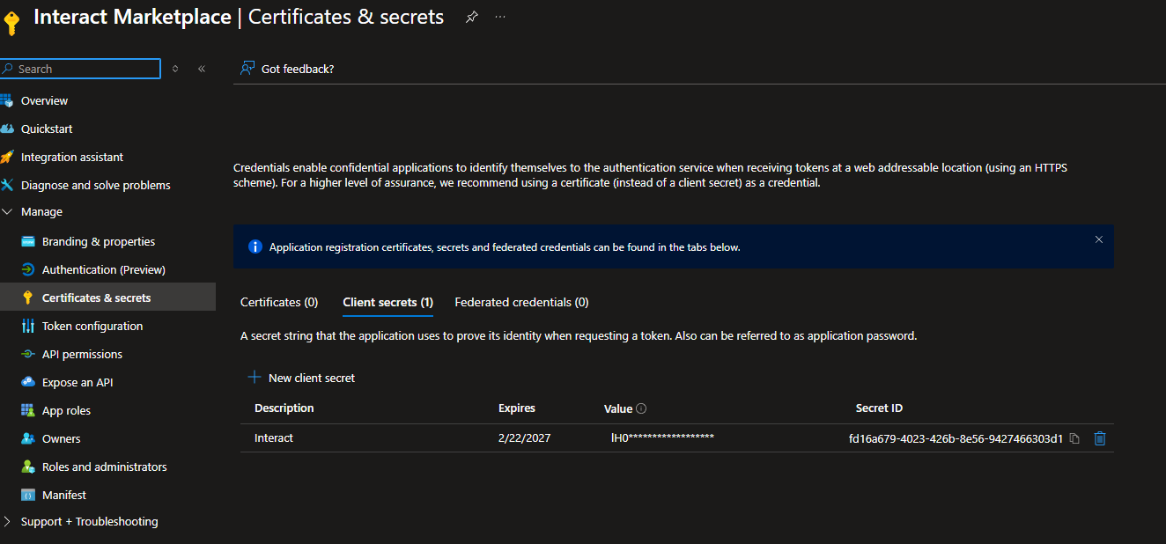Delete the Interact client secret

(1100, 438)
